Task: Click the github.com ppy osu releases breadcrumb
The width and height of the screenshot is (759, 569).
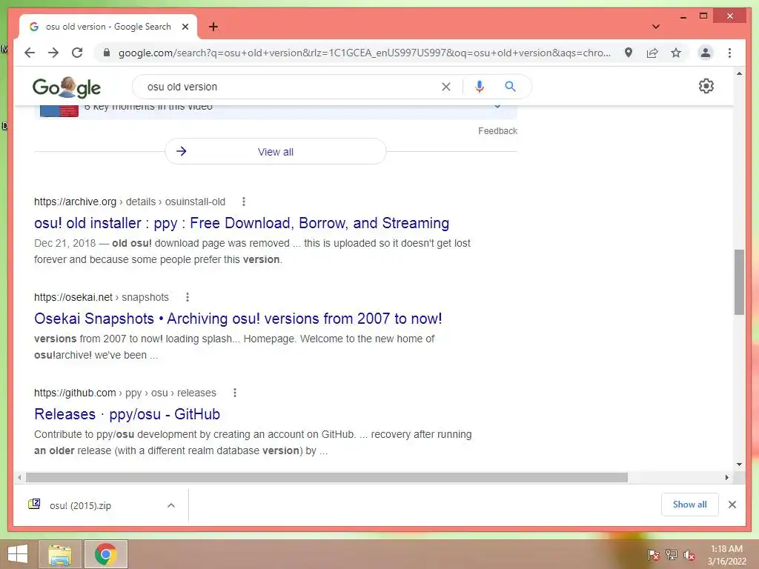Action: 125,393
